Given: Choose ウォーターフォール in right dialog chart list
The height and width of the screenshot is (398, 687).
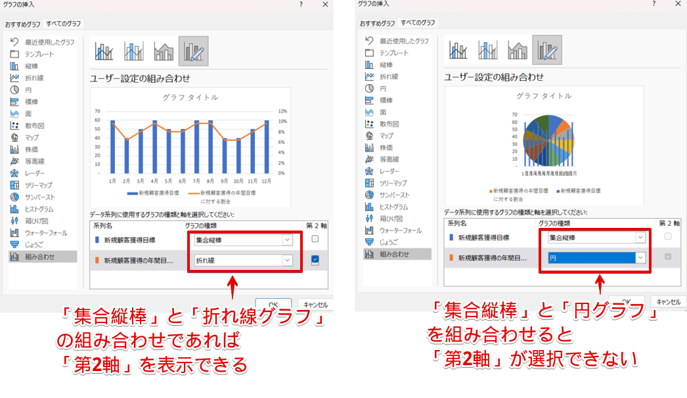Looking at the screenshot, I should pyautogui.click(x=400, y=230).
